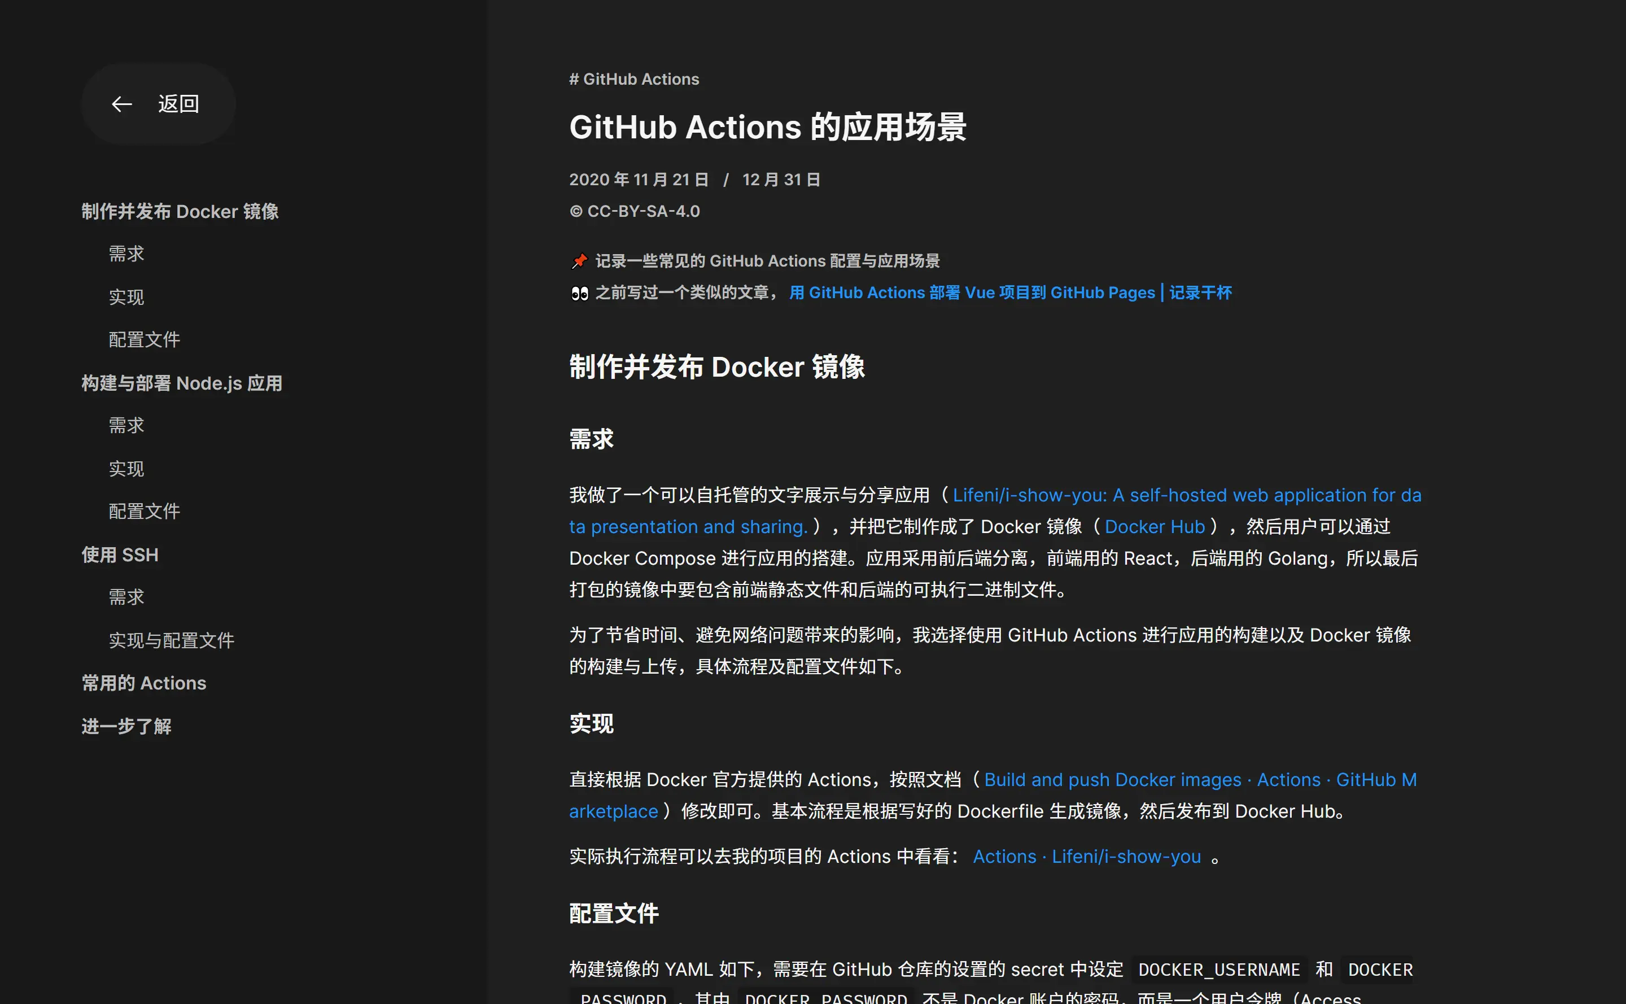Screen dimensions: 1626x1004
Task: Select 进一步了解 in sidebar
Action: click(126, 726)
